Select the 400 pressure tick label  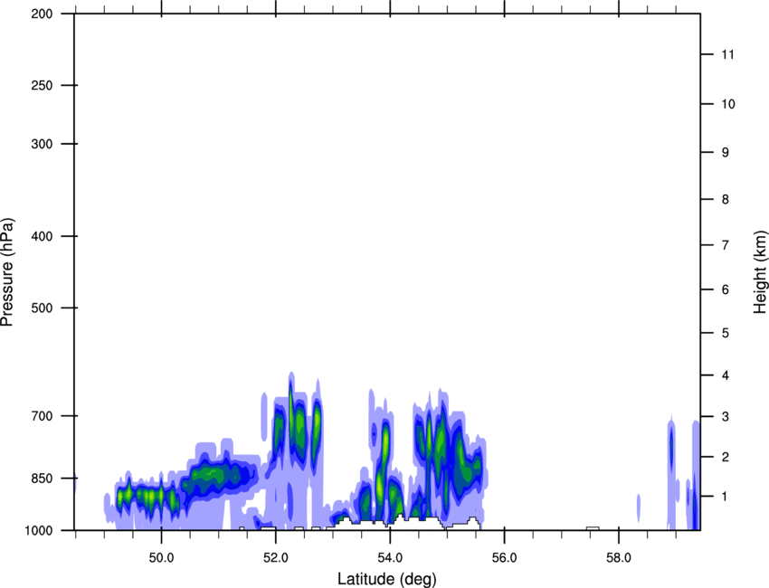click(x=42, y=236)
